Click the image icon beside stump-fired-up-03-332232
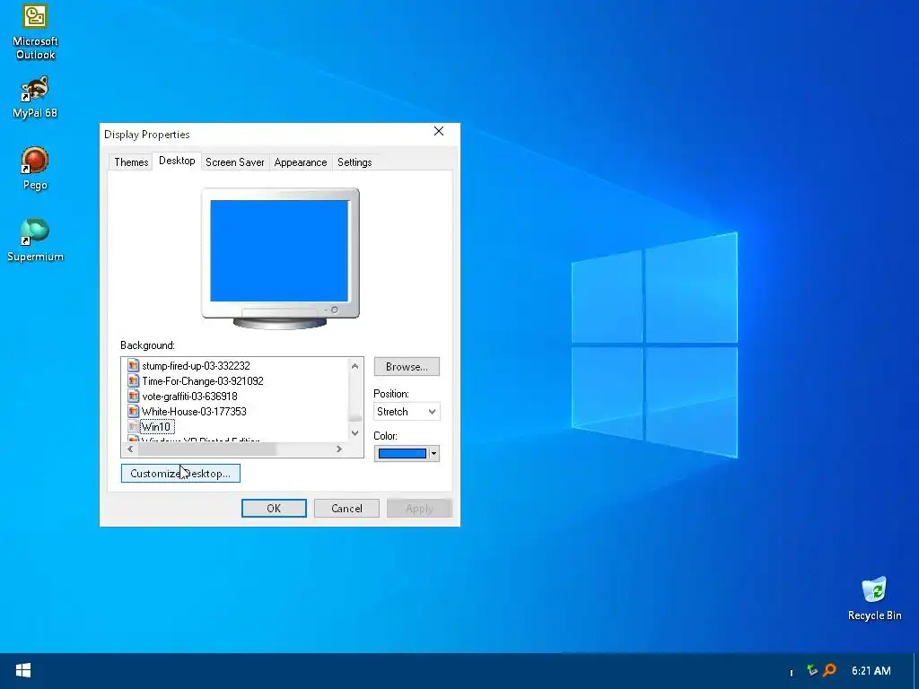The width and height of the screenshot is (919, 689). (134, 366)
